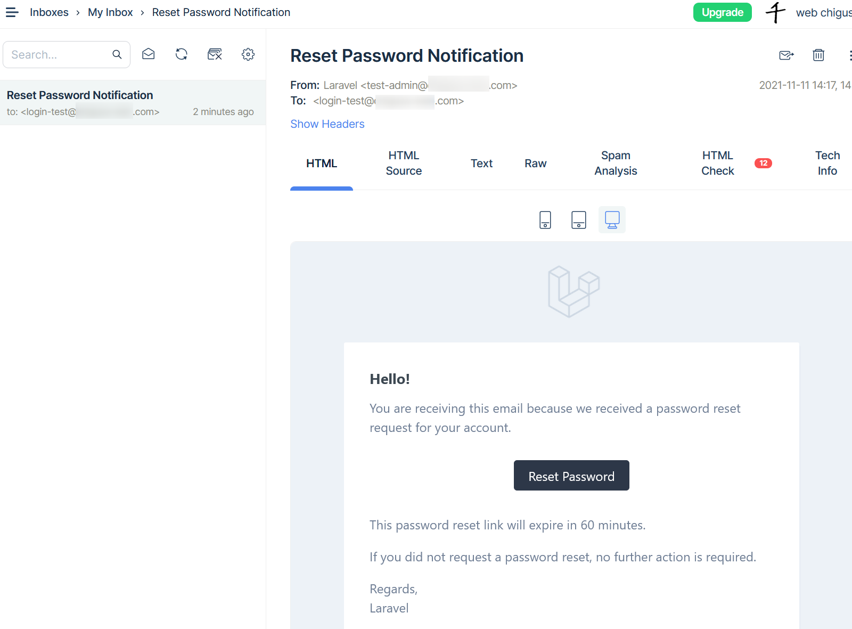Mark all messages as read icon

(x=149, y=54)
